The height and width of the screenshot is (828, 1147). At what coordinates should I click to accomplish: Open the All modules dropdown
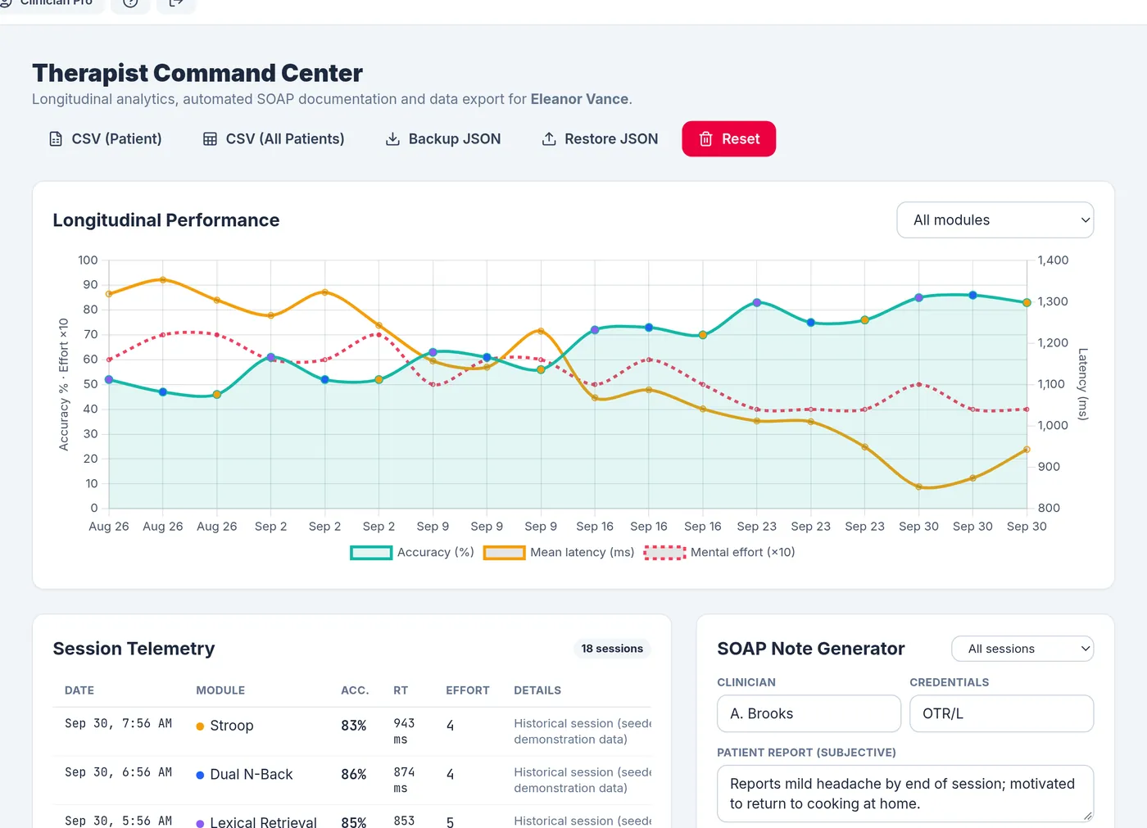coord(995,220)
